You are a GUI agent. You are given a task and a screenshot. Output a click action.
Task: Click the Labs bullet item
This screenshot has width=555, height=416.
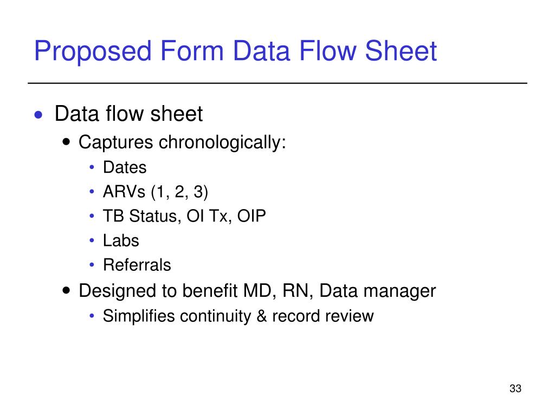coord(121,240)
